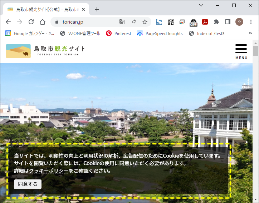Open the QR code extension
Viewport: 259px width, 203px height.
pyautogui.click(x=171, y=22)
